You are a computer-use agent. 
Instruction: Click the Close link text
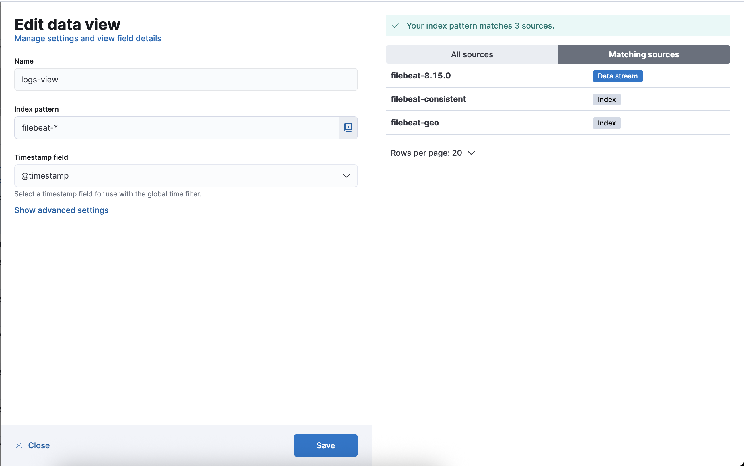[x=39, y=445]
